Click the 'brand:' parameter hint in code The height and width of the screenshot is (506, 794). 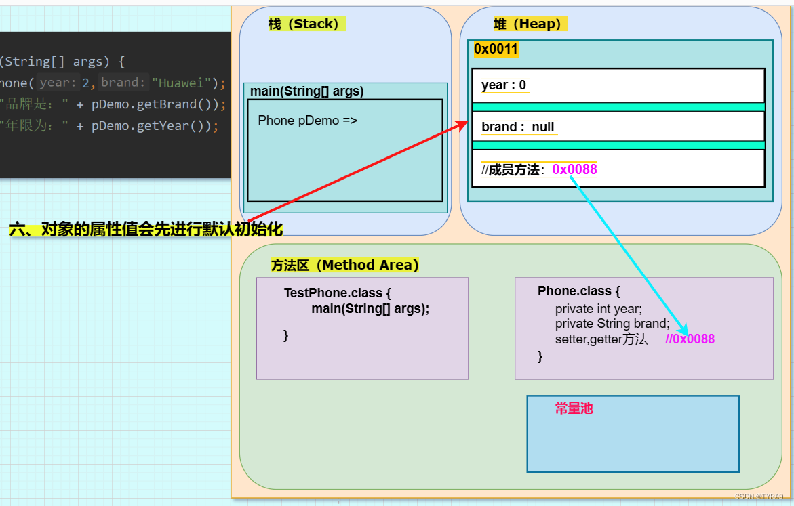123,83
